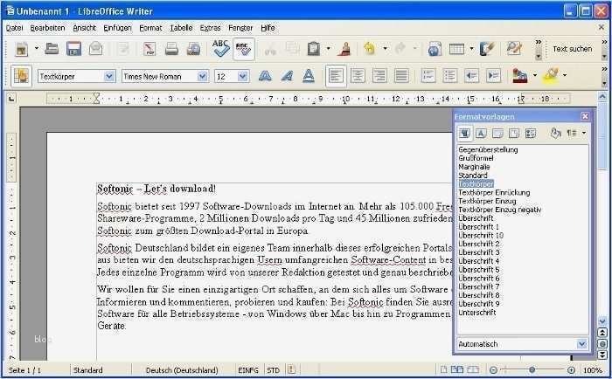Click the Hyperlink globe icon

point(435,49)
